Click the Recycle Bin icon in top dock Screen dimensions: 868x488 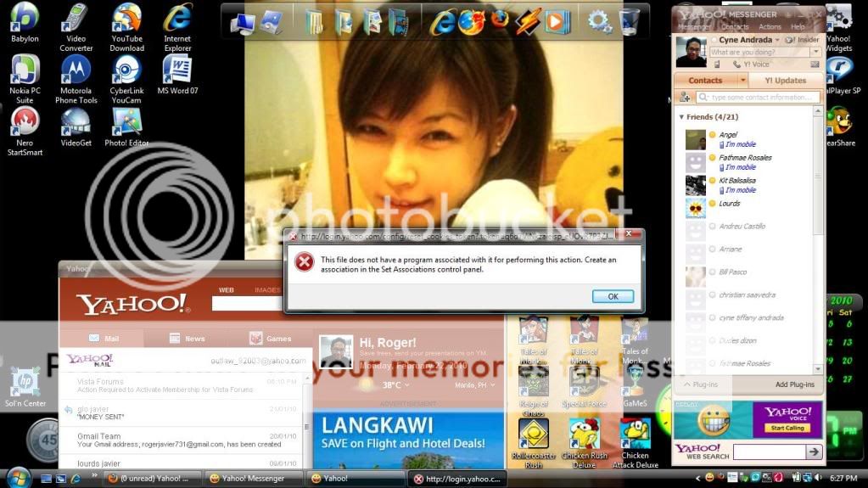pos(629,21)
